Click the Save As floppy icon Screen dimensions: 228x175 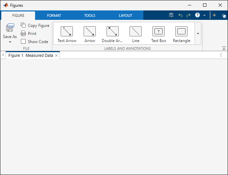coord(10,28)
